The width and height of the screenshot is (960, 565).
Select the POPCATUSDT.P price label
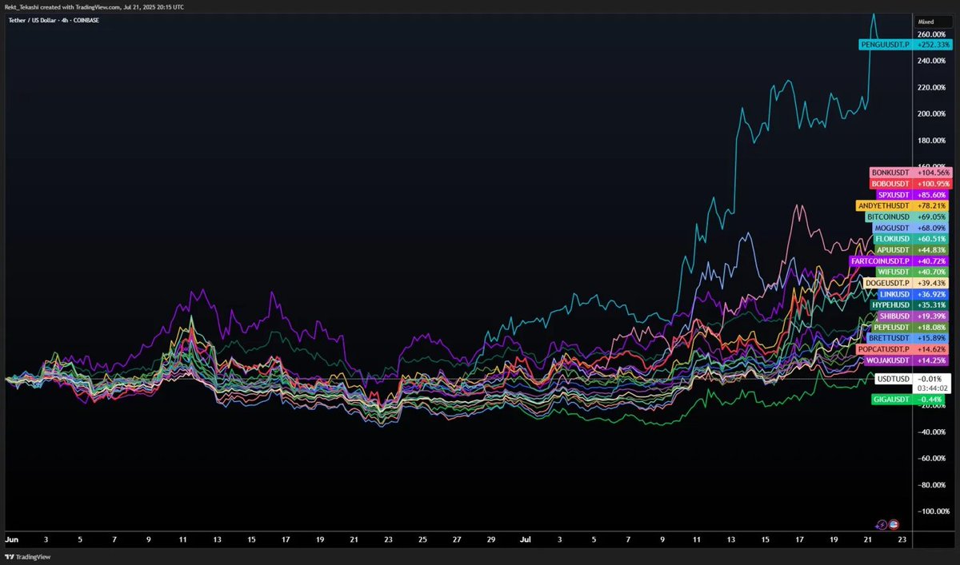884,350
